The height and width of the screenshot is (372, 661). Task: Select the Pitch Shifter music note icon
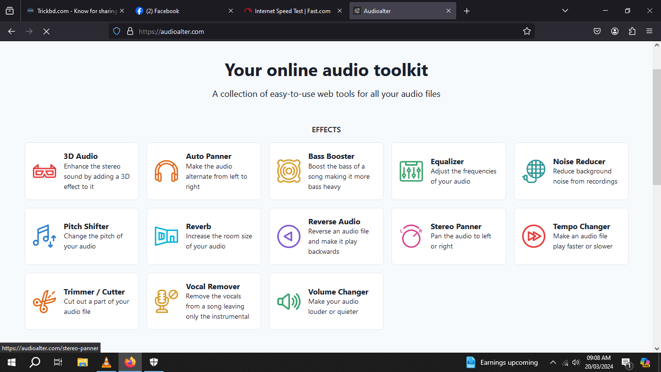[x=45, y=236]
